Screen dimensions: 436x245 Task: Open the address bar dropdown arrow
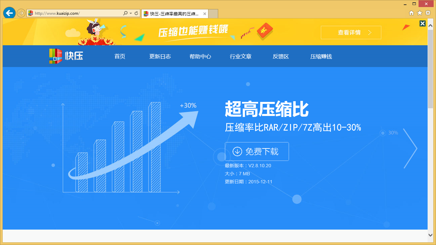[x=131, y=13]
